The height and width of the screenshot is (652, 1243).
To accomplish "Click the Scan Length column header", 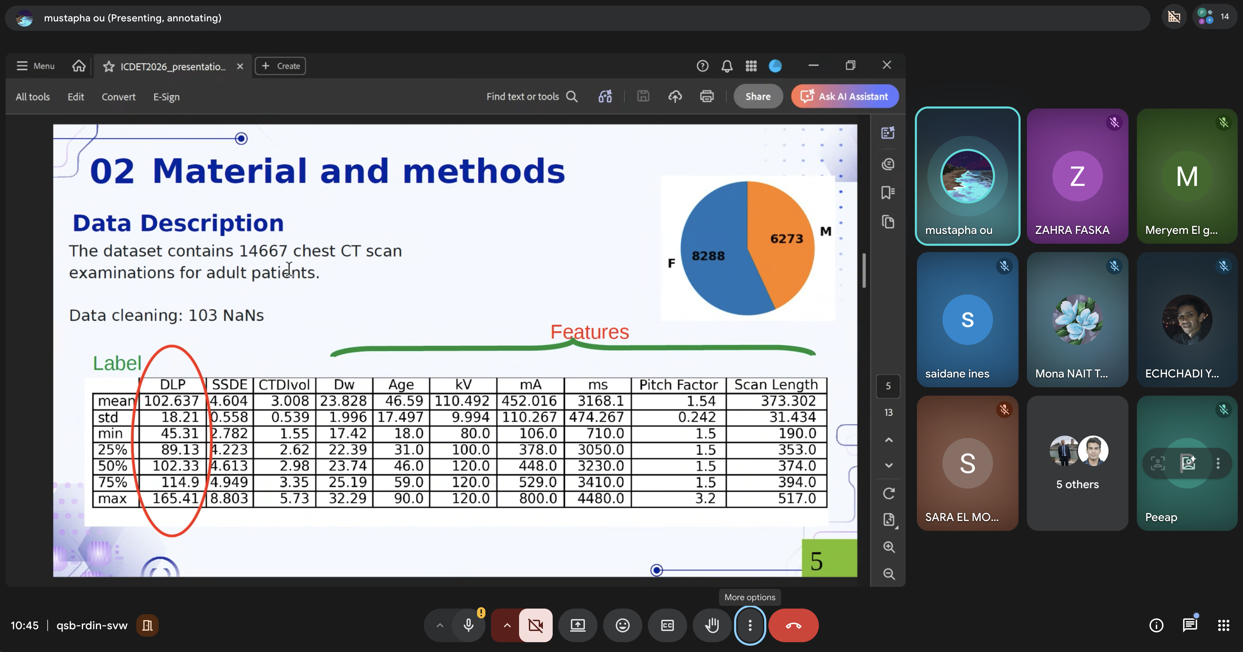I will point(776,384).
